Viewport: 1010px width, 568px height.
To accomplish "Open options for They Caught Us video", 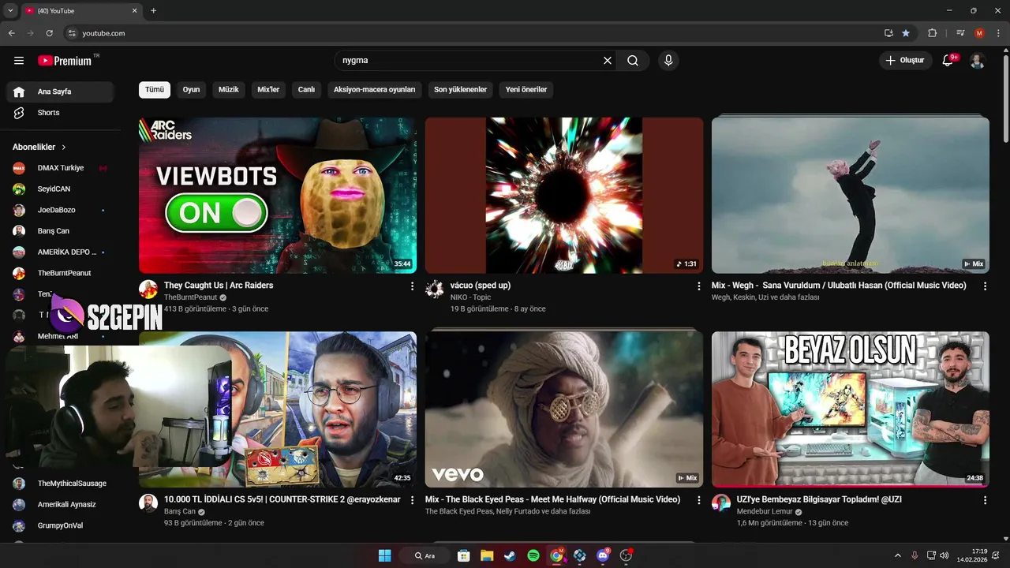I will pyautogui.click(x=412, y=286).
